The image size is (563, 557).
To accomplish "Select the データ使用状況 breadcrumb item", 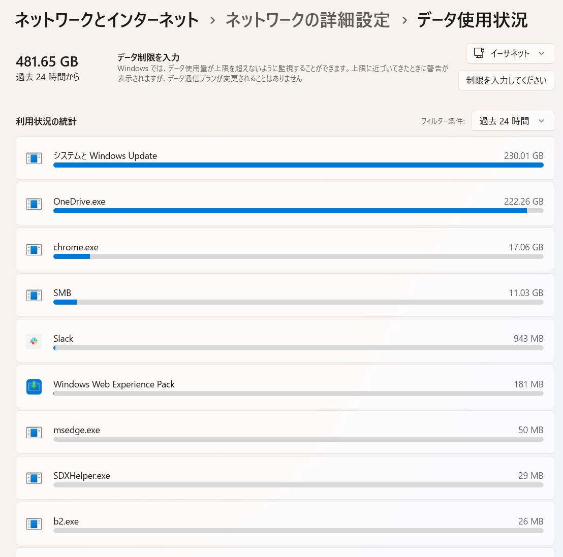I will (472, 19).
